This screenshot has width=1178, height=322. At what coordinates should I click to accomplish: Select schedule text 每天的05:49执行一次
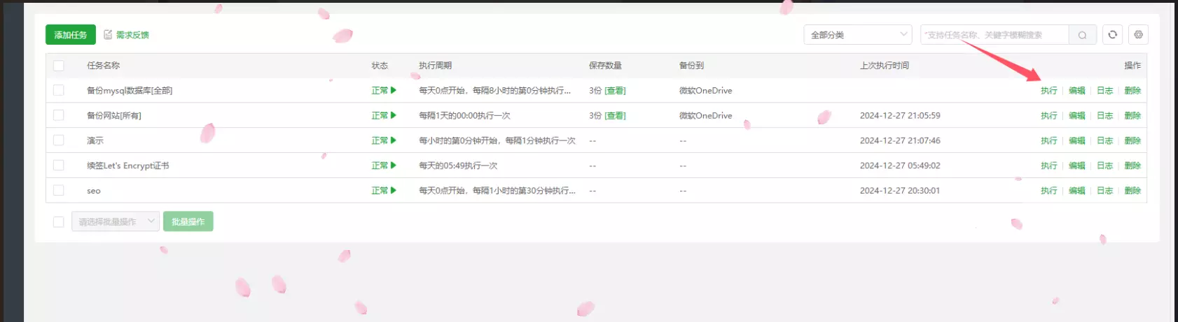click(x=458, y=166)
